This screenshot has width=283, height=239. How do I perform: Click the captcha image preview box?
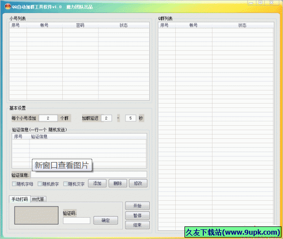coord(36,215)
